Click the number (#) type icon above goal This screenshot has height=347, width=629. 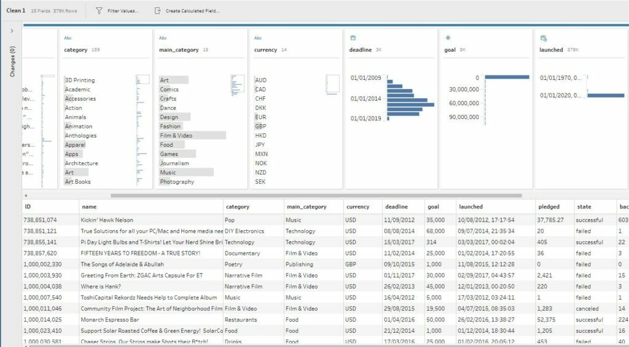(x=448, y=38)
